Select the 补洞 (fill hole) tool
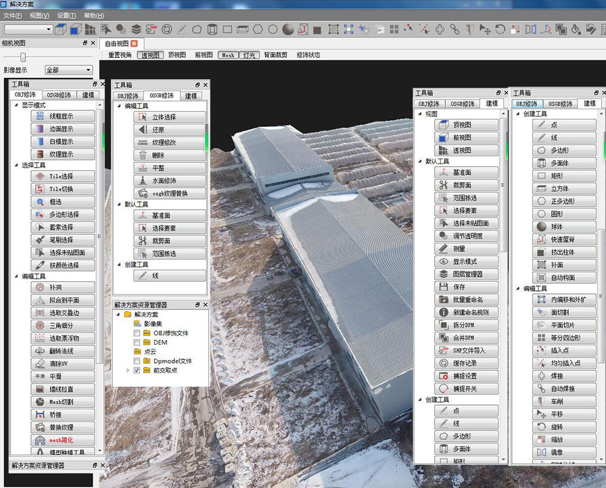Screen dimensions: 606x488 (x=63, y=287)
